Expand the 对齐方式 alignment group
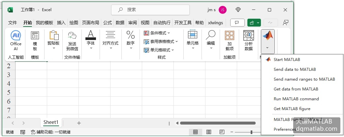Viewport: 344px width, 137px height. 110,40
